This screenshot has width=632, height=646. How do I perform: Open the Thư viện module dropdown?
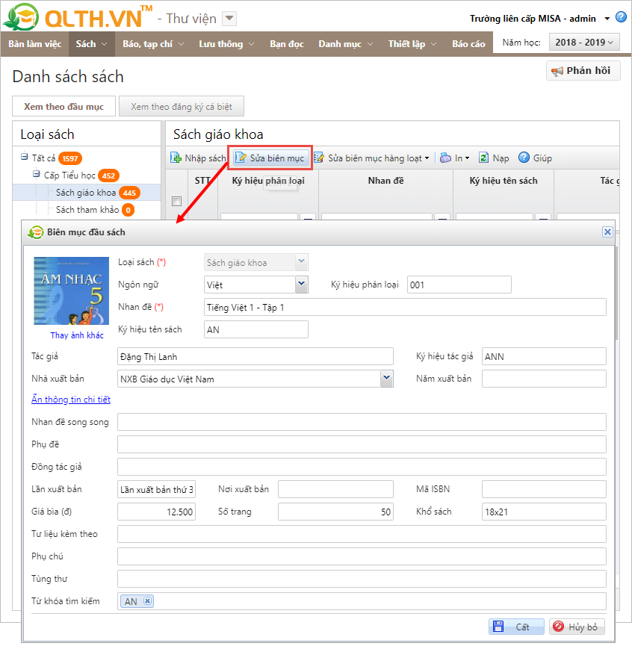(229, 19)
